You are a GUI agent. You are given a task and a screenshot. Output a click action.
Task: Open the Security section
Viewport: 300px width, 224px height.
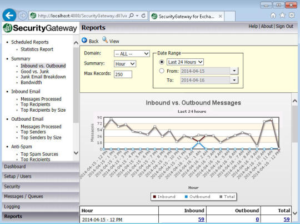[41, 186]
